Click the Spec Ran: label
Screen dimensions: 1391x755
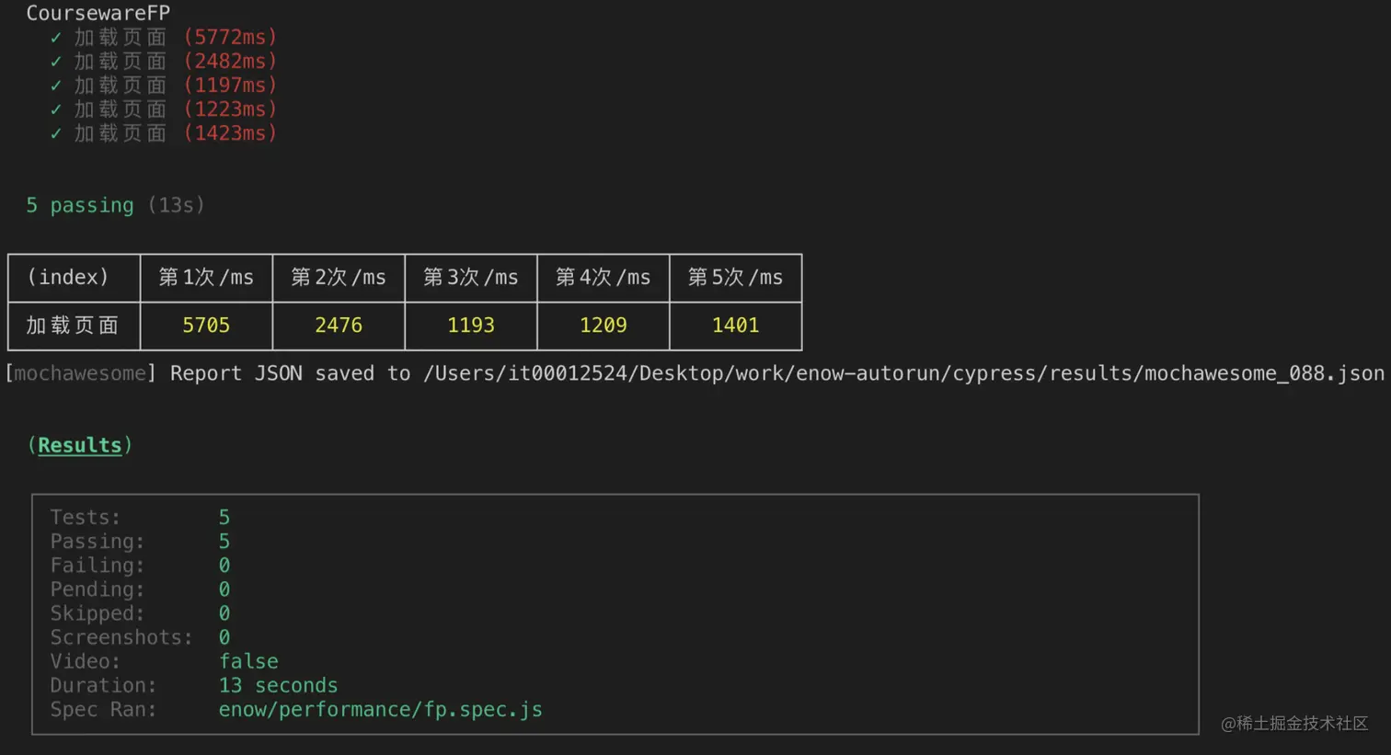pos(103,709)
